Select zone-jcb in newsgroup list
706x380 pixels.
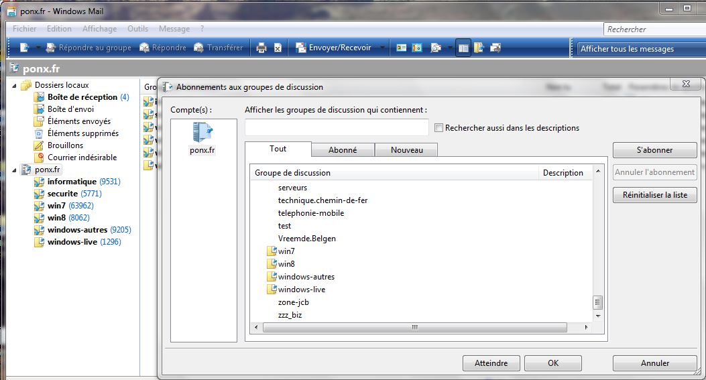click(x=293, y=302)
